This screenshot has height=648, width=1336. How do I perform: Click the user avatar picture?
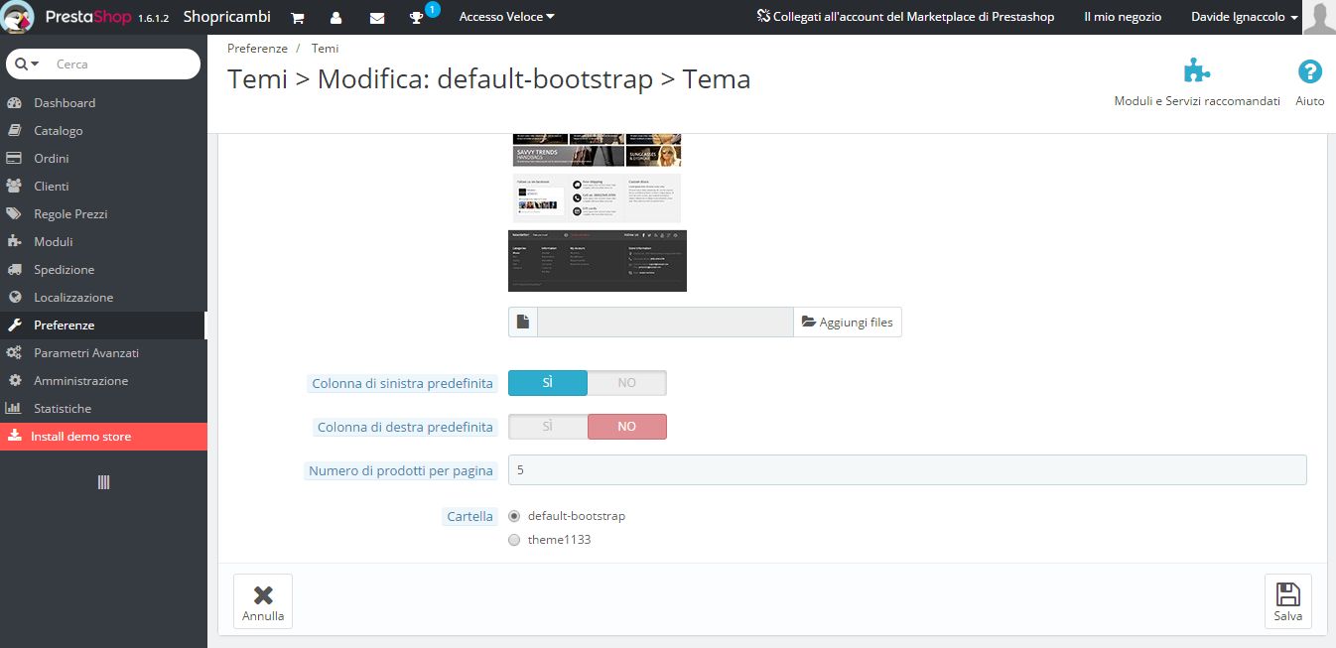pos(1319,18)
